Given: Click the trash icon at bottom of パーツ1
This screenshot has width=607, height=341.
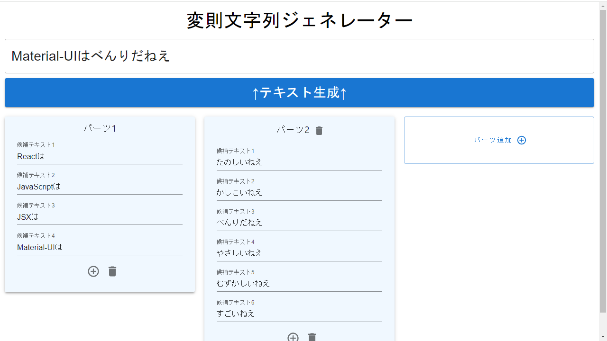Looking at the screenshot, I should click(112, 271).
